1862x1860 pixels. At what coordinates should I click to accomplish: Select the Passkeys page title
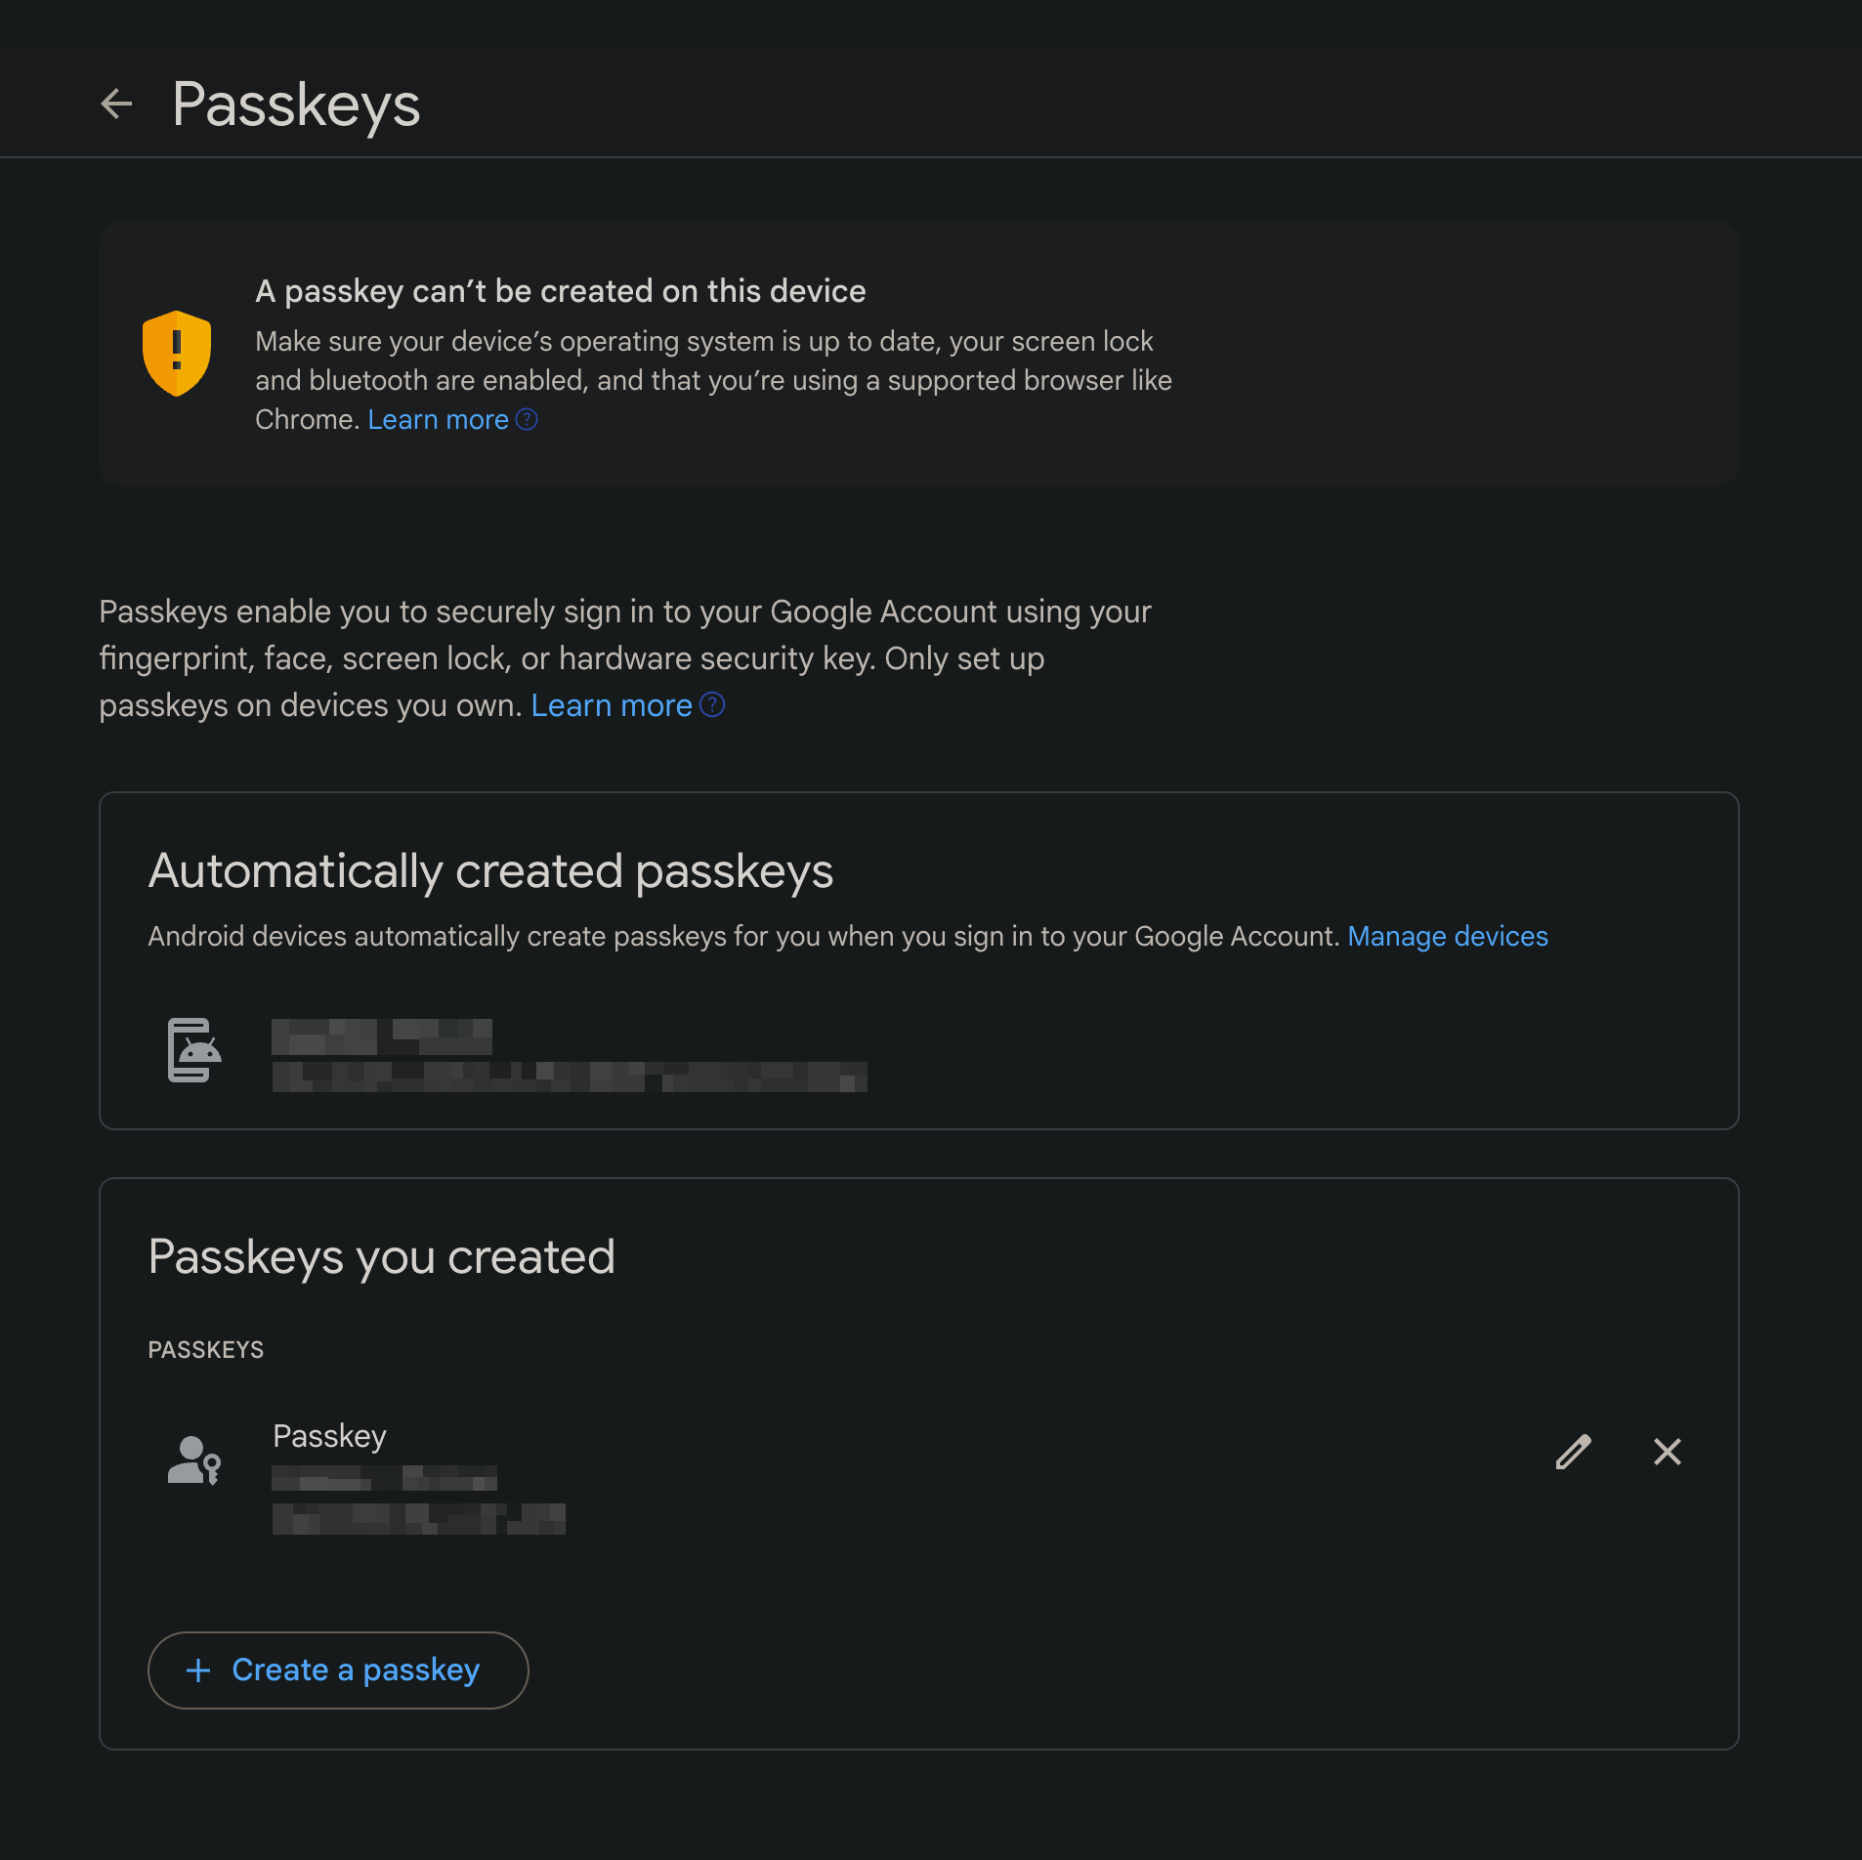pyautogui.click(x=295, y=103)
